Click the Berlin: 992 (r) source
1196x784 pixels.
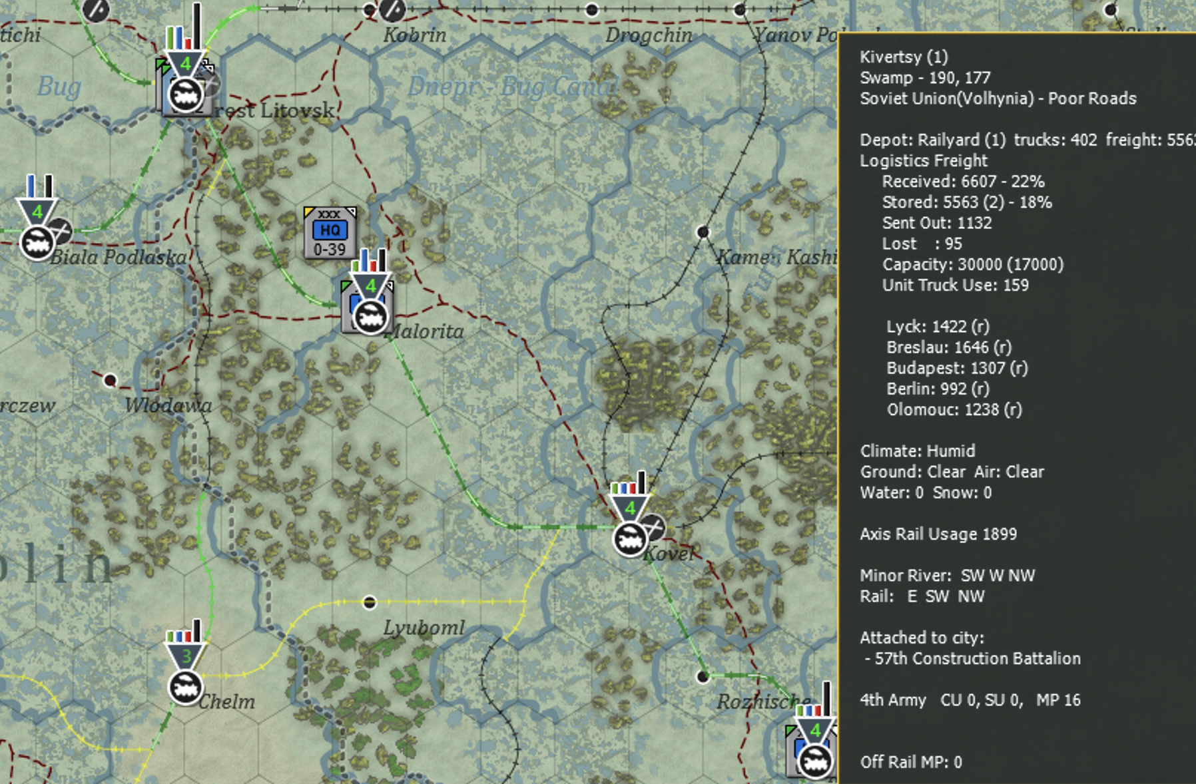[938, 389]
